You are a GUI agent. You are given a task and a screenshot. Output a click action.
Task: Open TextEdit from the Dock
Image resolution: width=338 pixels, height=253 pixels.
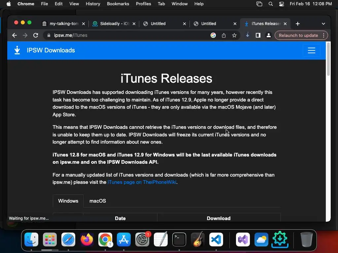click(x=161, y=239)
